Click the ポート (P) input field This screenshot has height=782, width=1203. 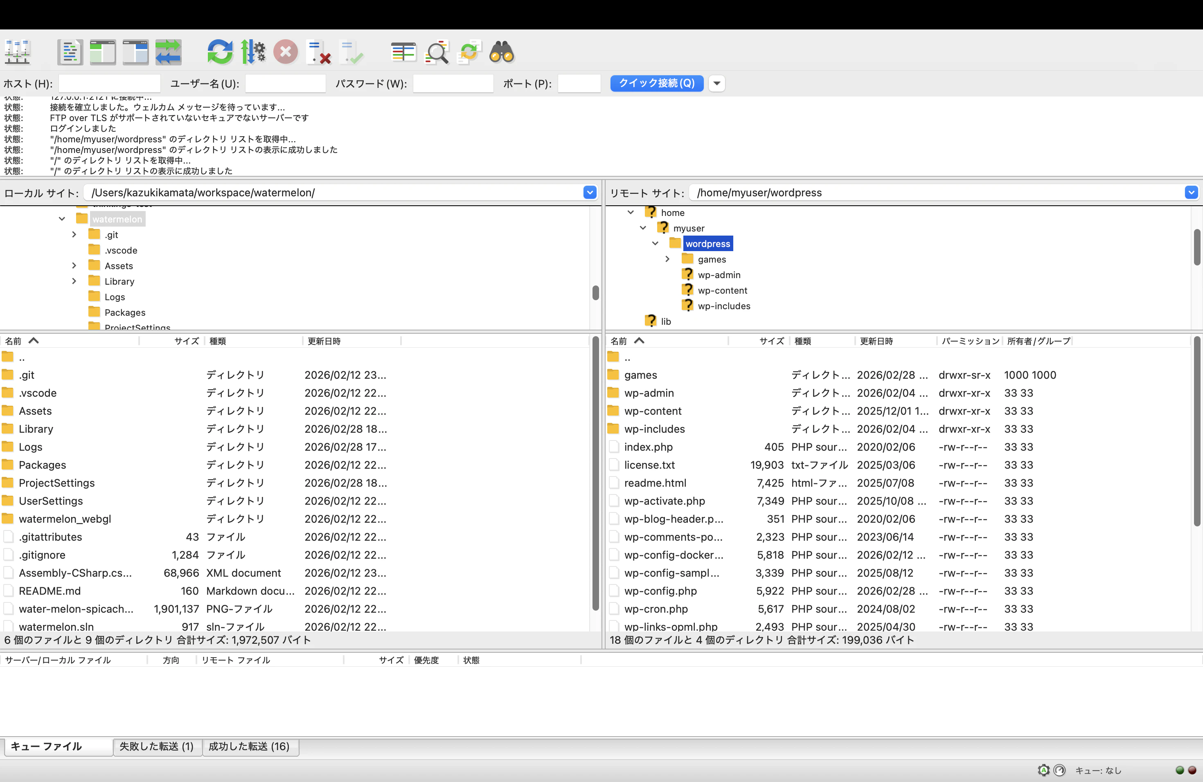click(x=579, y=83)
